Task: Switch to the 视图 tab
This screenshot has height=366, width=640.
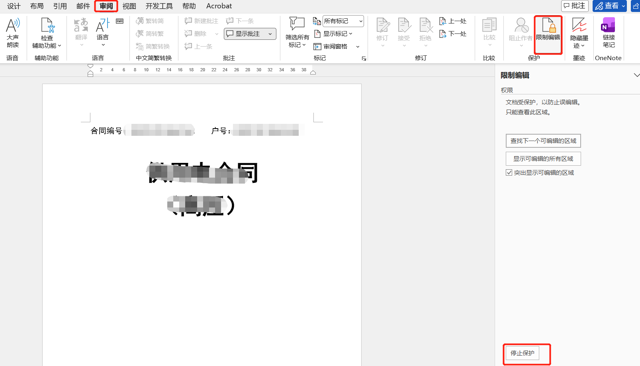Action: tap(129, 6)
